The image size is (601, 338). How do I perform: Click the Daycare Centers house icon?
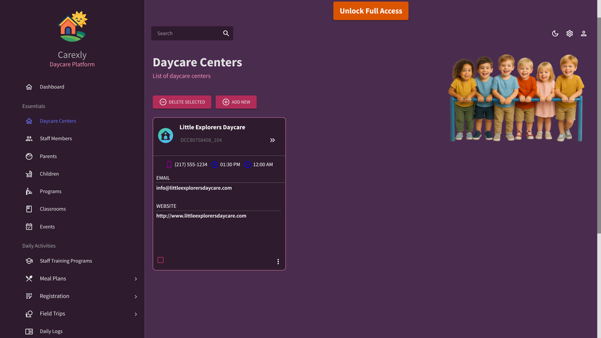tap(29, 121)
